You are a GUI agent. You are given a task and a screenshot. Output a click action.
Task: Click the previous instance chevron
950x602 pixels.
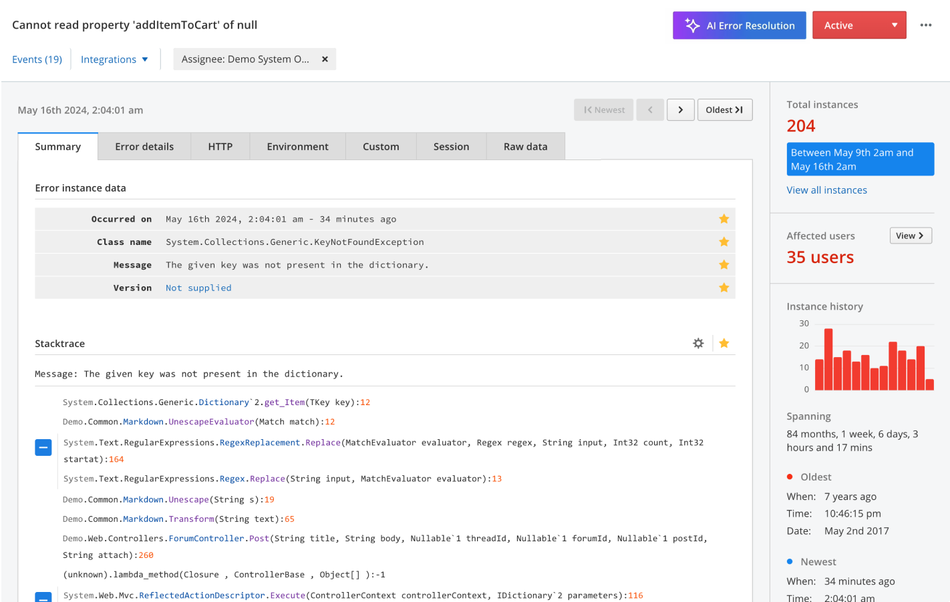(x=650, y=109)
